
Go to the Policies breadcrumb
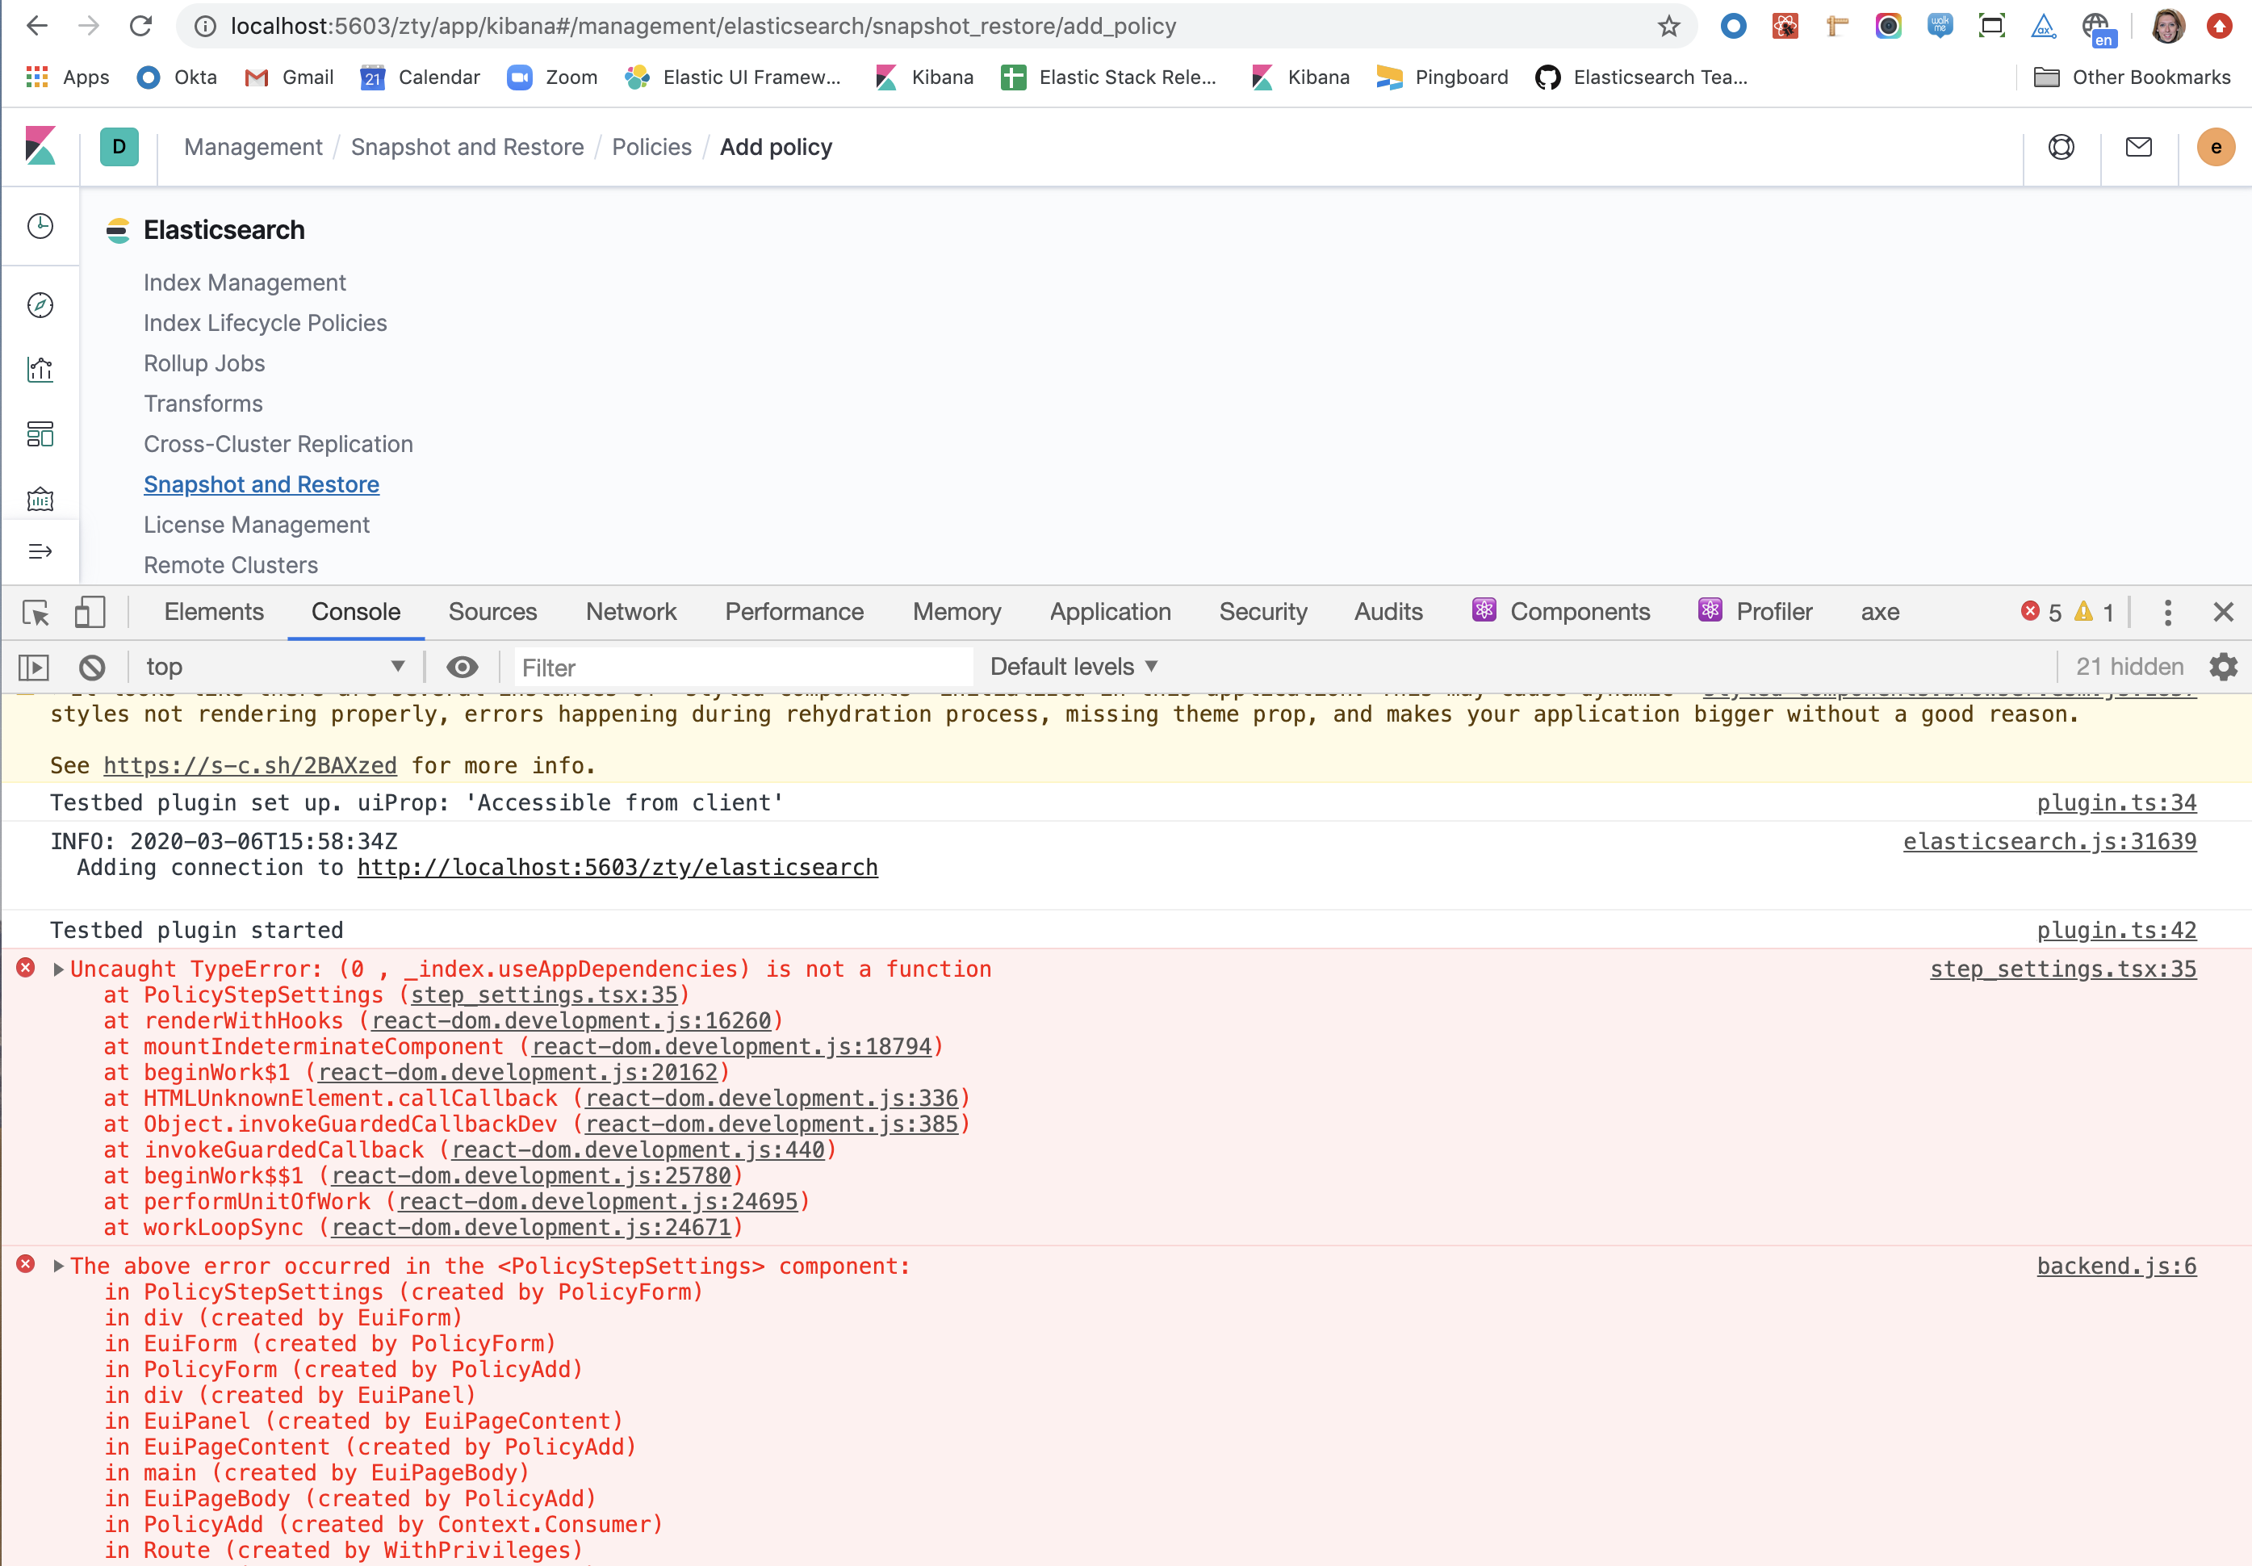click(x=651, y=147)
